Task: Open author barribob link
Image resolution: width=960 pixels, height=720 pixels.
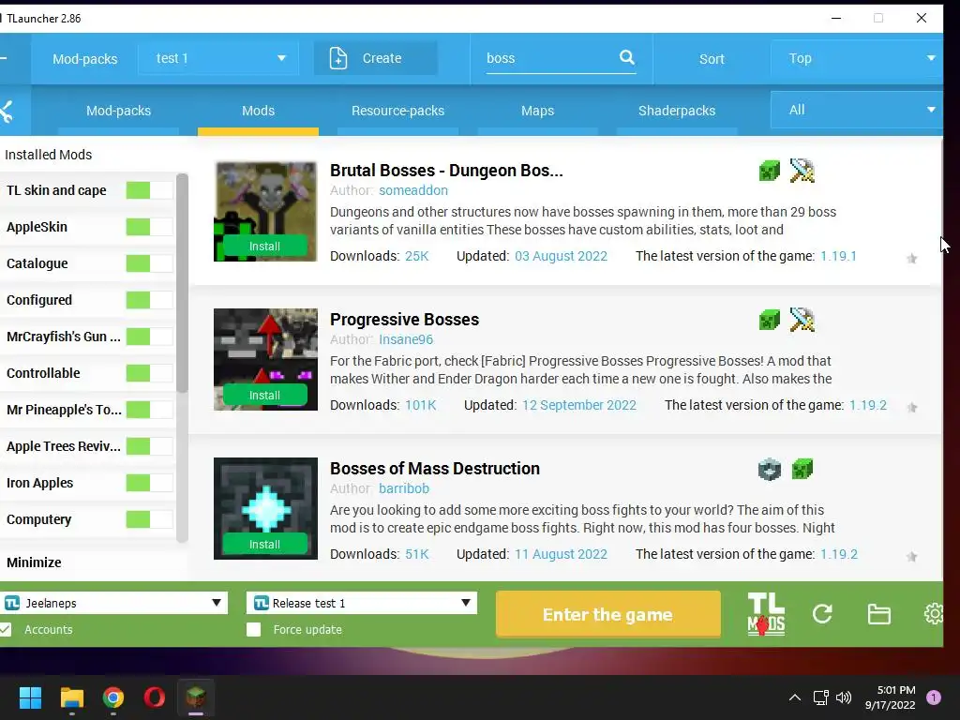Action: pos(404,488)
